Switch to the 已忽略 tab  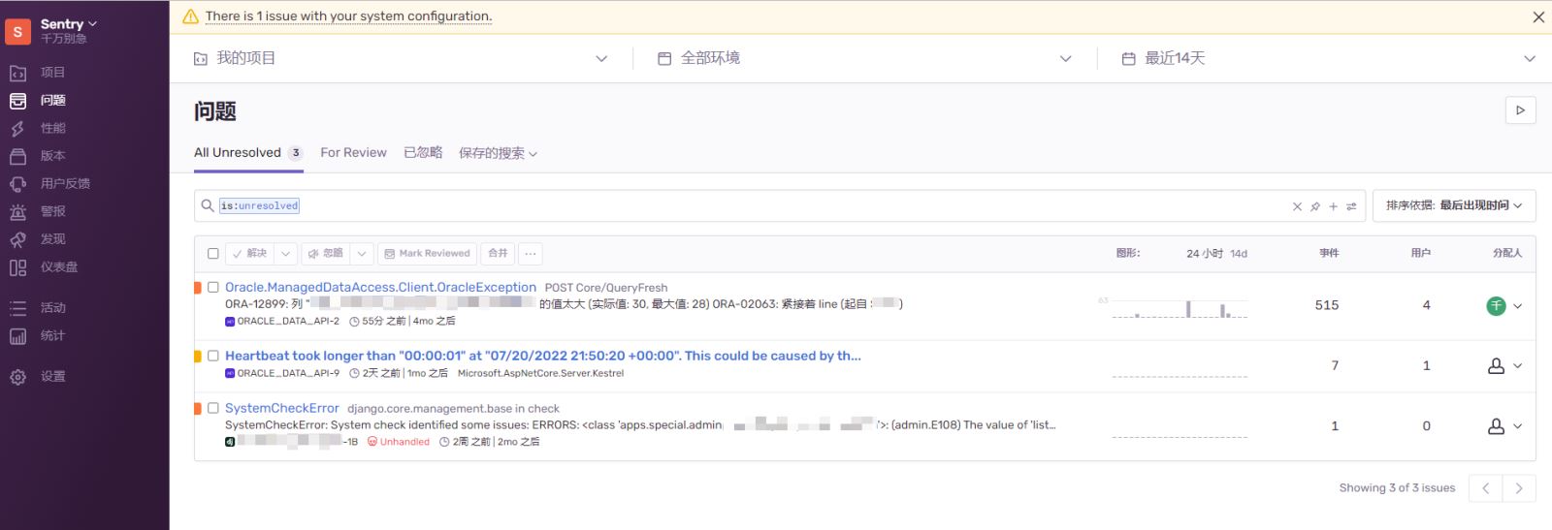click(x=423, y=153)
